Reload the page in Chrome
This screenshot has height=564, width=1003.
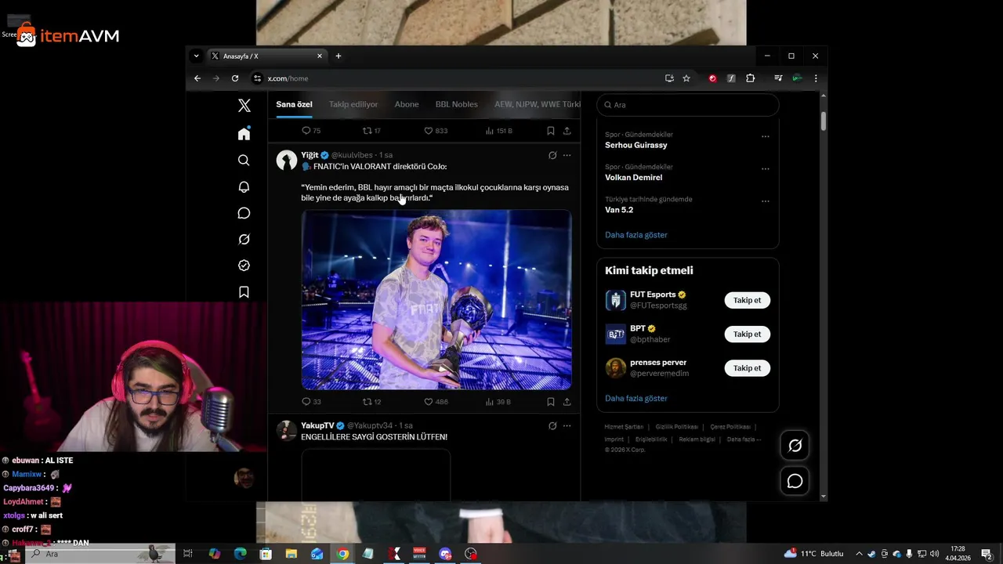pyautogui.click(x=234, y=78)
